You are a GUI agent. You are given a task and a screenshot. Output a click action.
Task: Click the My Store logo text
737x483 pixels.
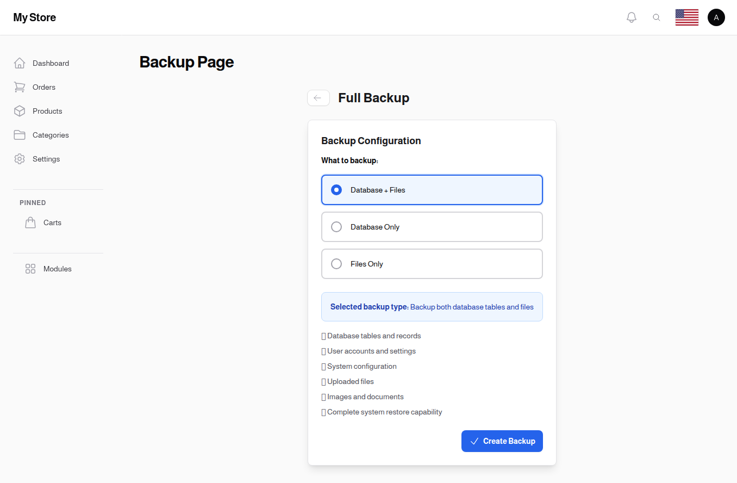(x=34, y=17)
